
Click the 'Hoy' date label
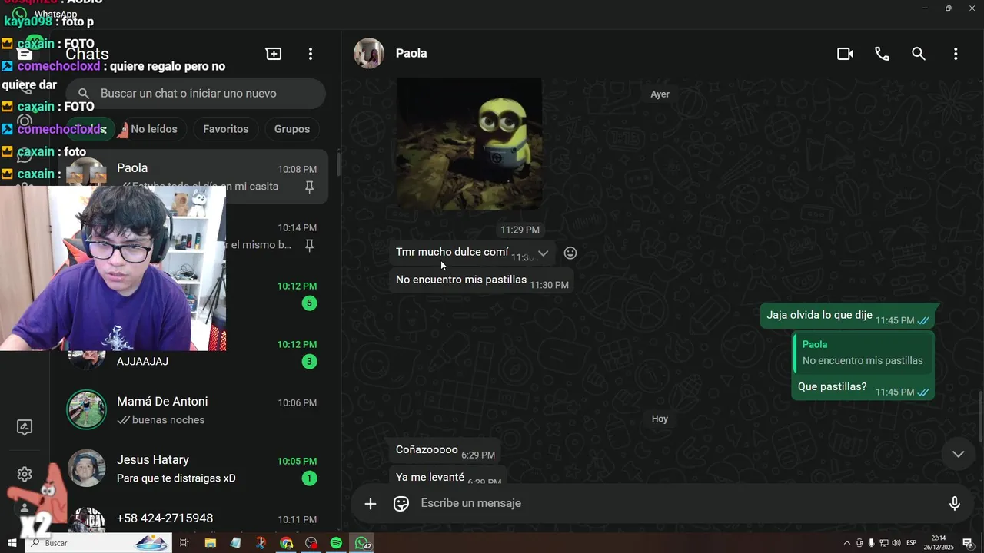(x=660, y=419)
